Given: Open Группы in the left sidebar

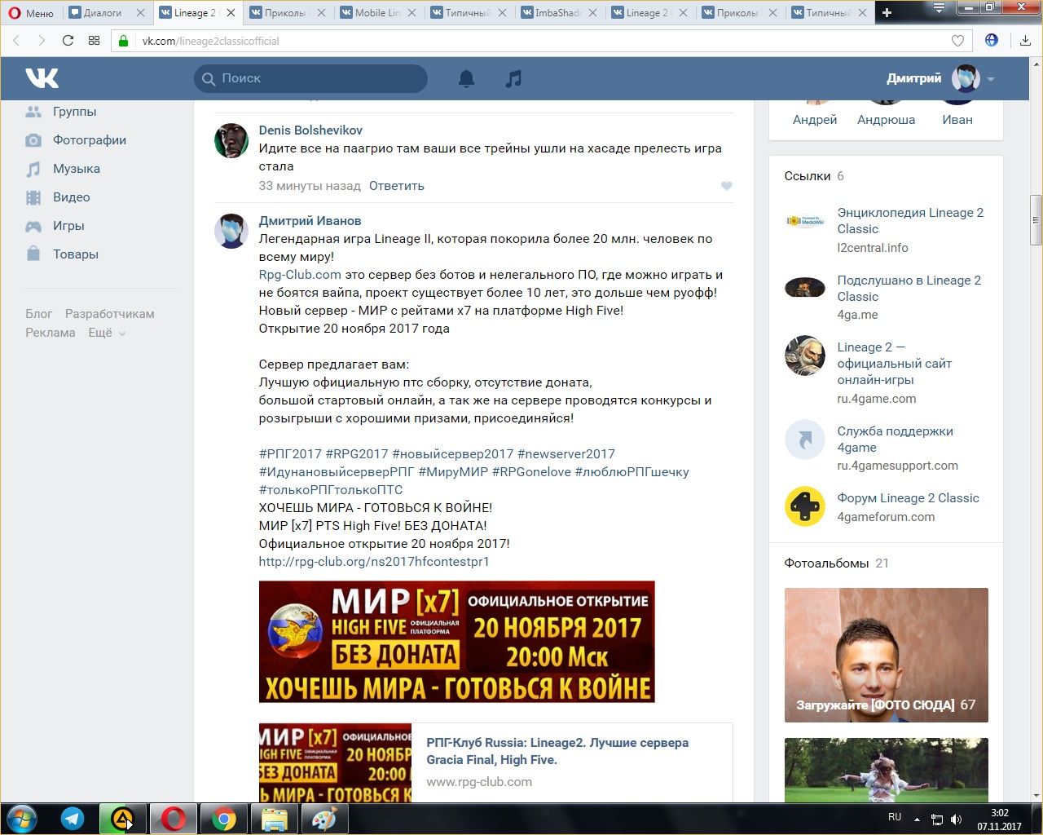Looking at the screenshot, I should tap(74, 112).
